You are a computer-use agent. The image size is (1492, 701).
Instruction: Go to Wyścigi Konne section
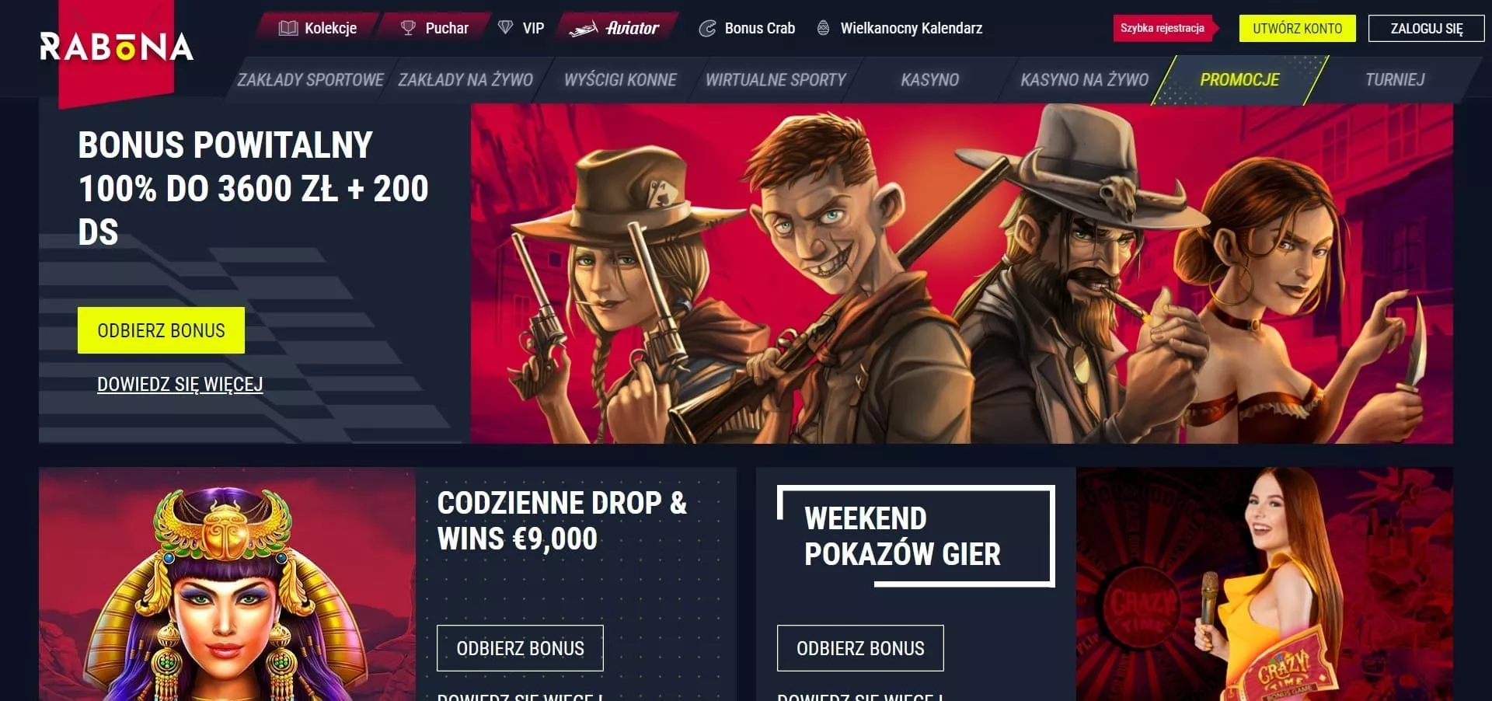[620, 79]
